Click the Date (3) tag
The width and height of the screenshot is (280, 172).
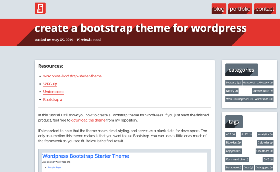point(248,168)
